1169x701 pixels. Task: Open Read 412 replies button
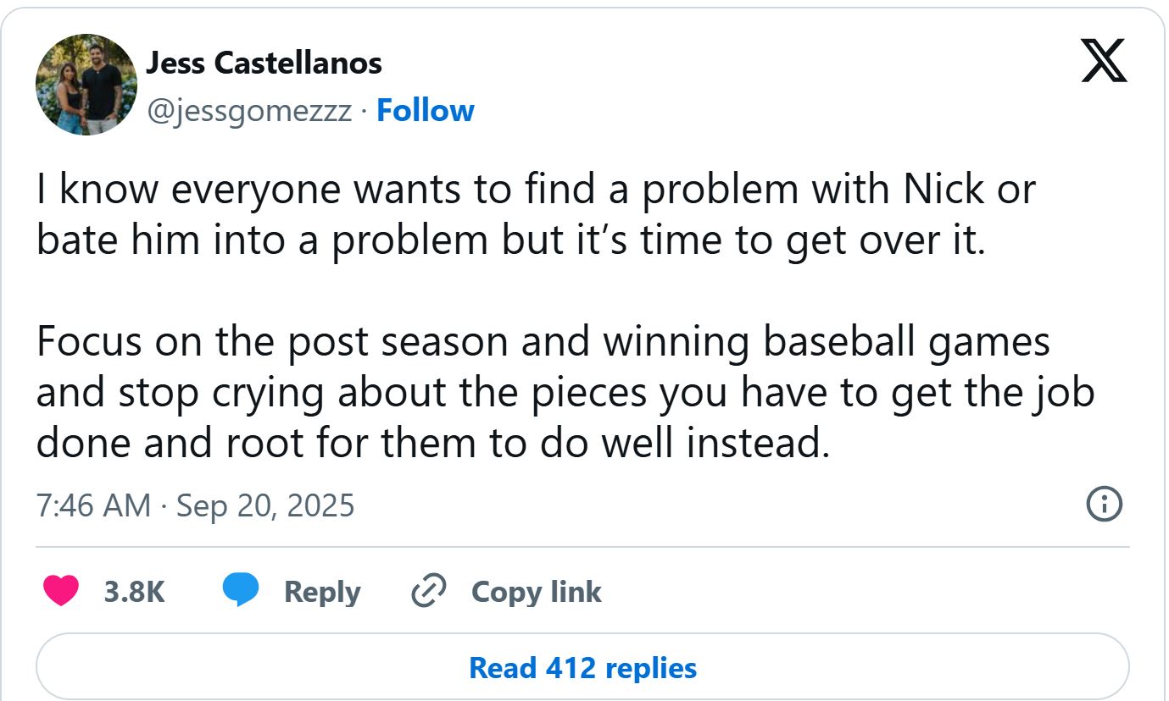pos(582,668)
